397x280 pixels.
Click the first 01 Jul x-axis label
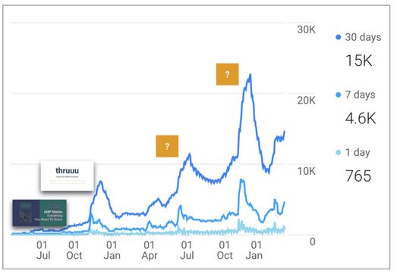pyautogui.click(x=43, y=250)
